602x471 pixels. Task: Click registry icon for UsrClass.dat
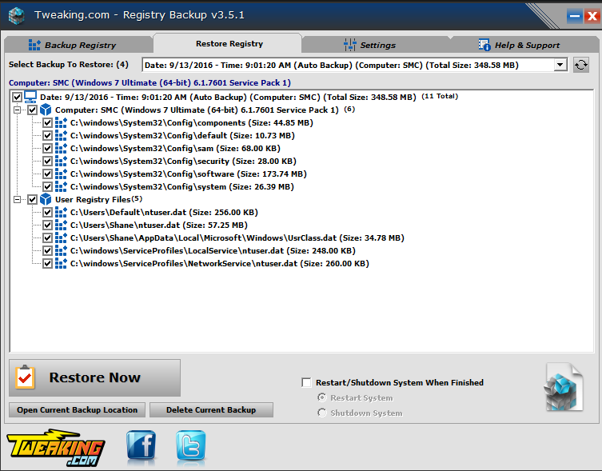[61, 237]
